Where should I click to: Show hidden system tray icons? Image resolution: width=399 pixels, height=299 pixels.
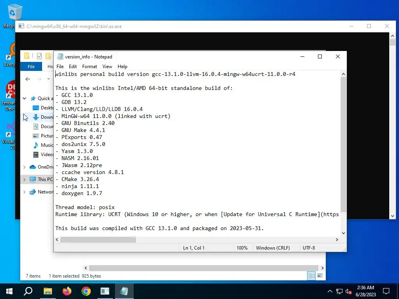(x=330, y=291)
